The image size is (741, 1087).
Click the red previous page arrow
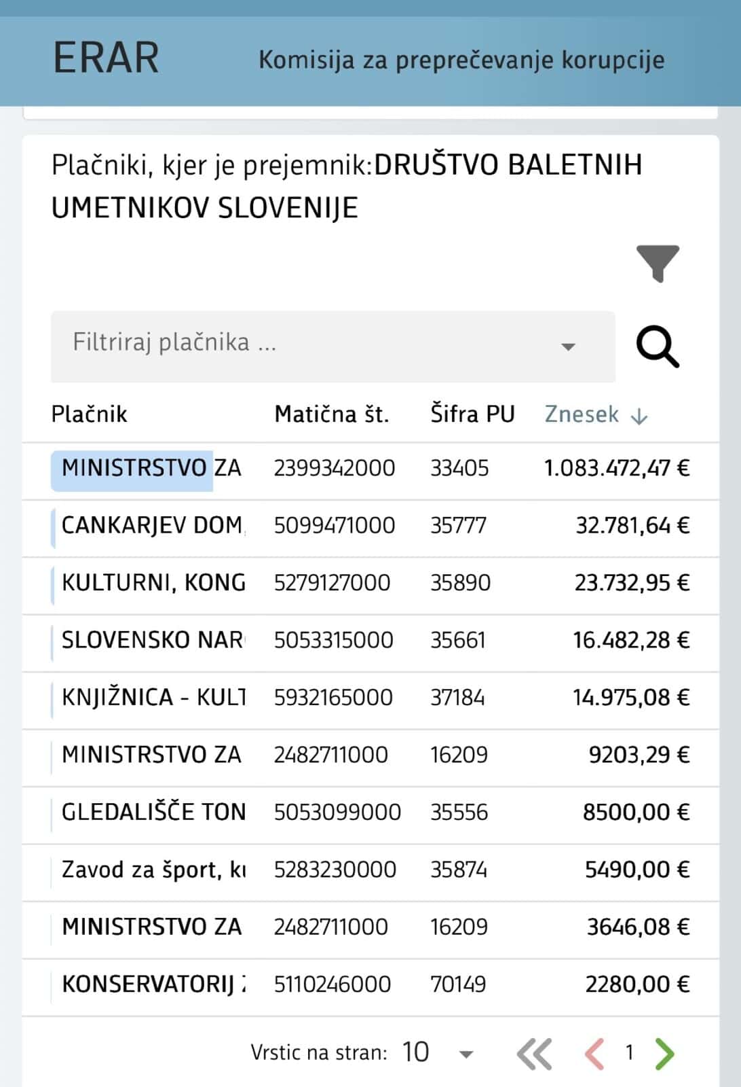(x=594, y=1054)
